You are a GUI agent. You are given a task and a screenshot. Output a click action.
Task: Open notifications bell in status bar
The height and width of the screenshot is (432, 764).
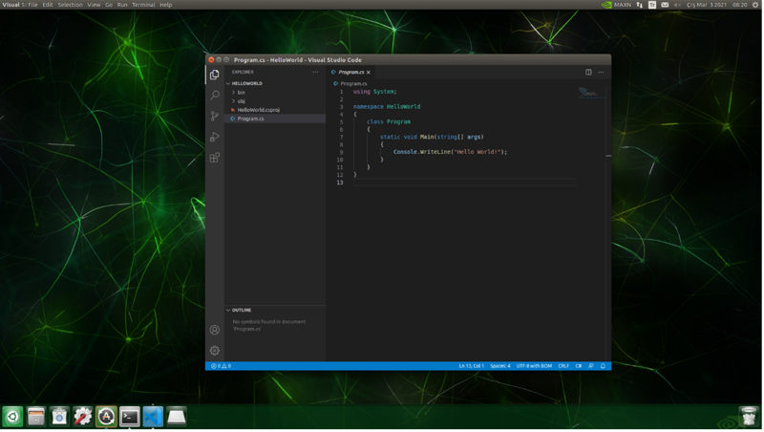(604, 367)
